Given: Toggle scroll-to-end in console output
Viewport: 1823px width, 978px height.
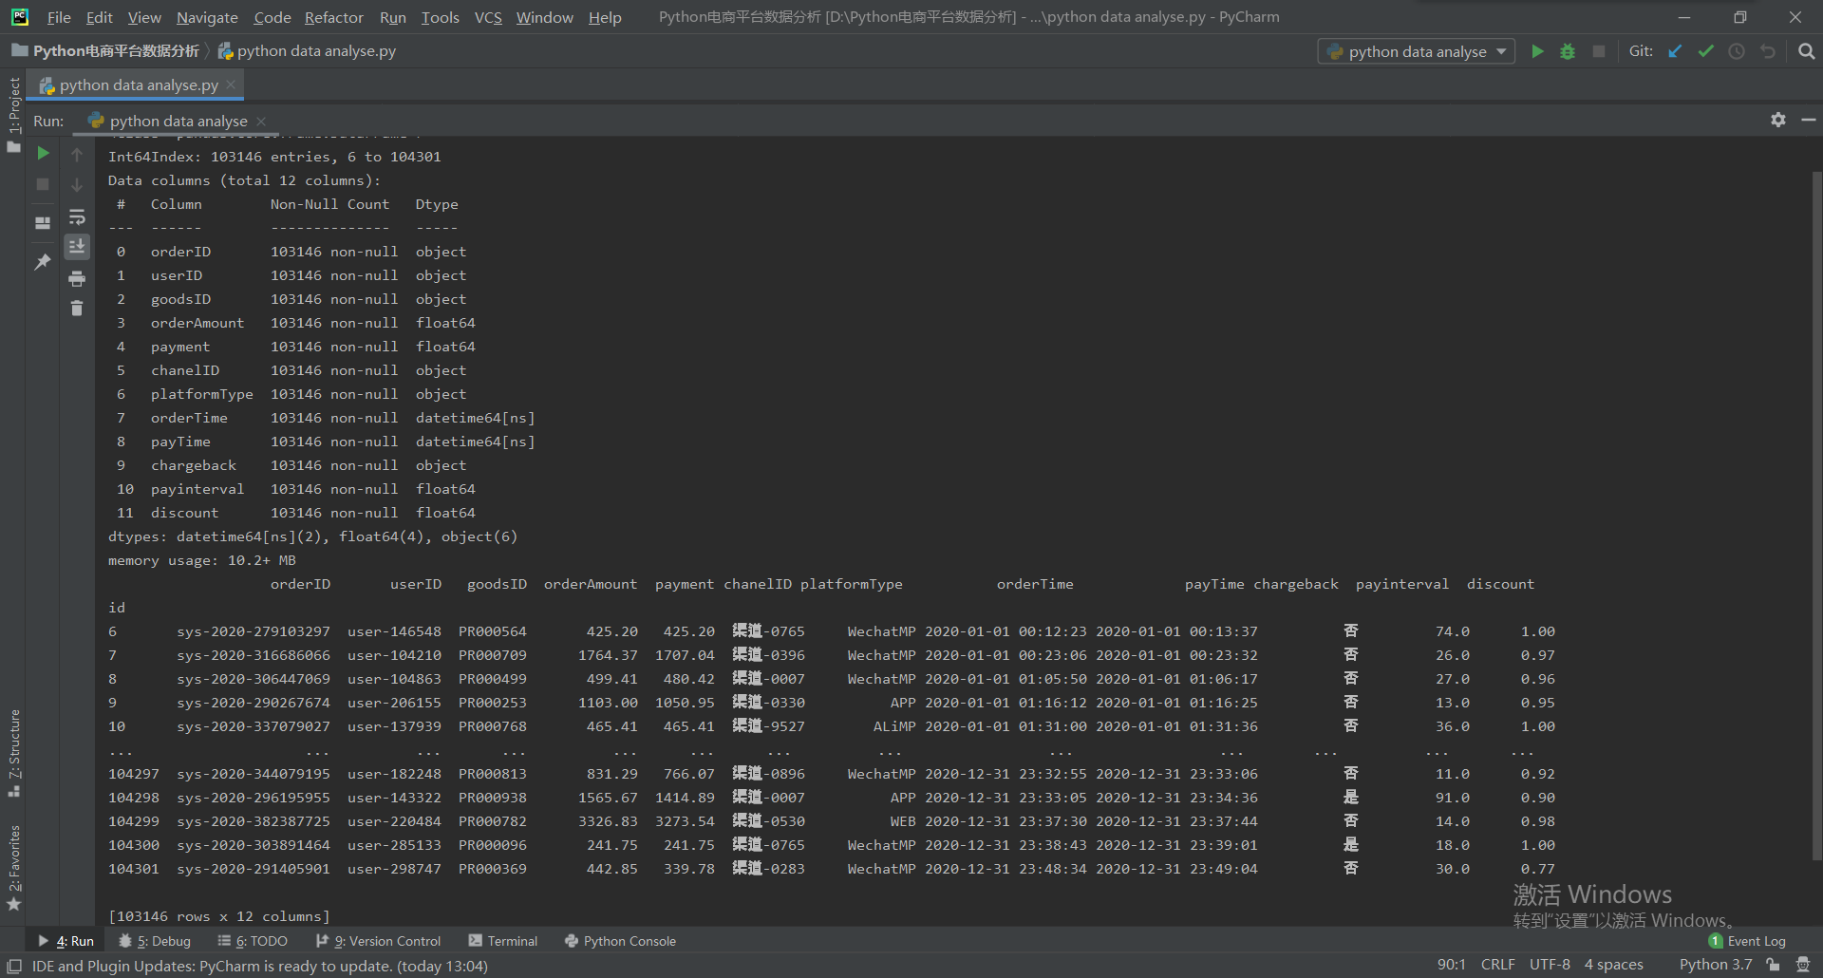Looking at the screenshot, I should click(77, 247).
